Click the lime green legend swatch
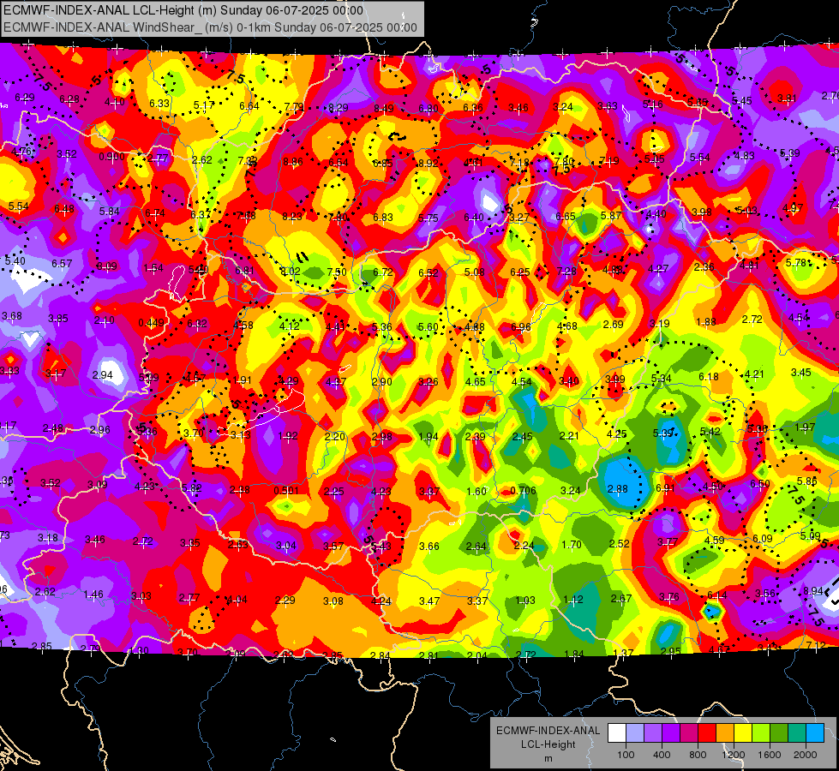Image resolution: width=839 pixels, height=771 pixels. tap(761, 733)
